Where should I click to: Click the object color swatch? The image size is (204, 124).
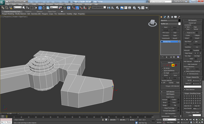(179, 20)
